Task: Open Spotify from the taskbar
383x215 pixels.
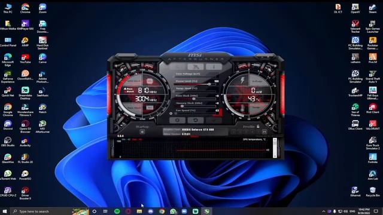Action: click(x=117, y=211)
